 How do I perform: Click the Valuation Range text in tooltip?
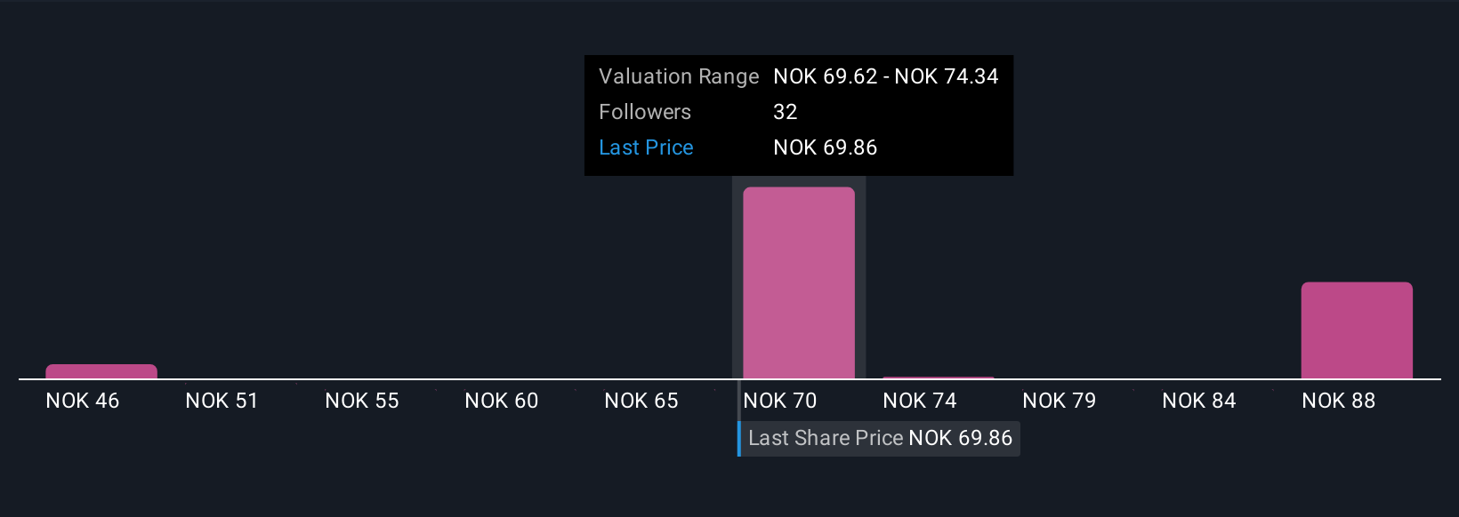click(679, 76)
